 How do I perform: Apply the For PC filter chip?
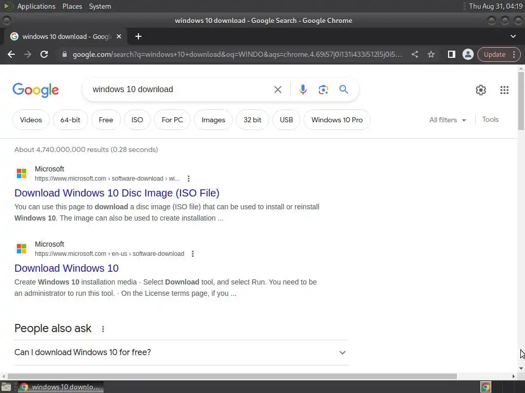click(x=172, y=120)
